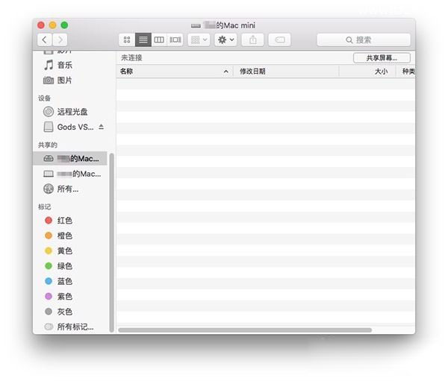Open 所有标记... in the sidebar
Image resolution: width=448 pixels, height=381 pixels.
coord(69,327)
